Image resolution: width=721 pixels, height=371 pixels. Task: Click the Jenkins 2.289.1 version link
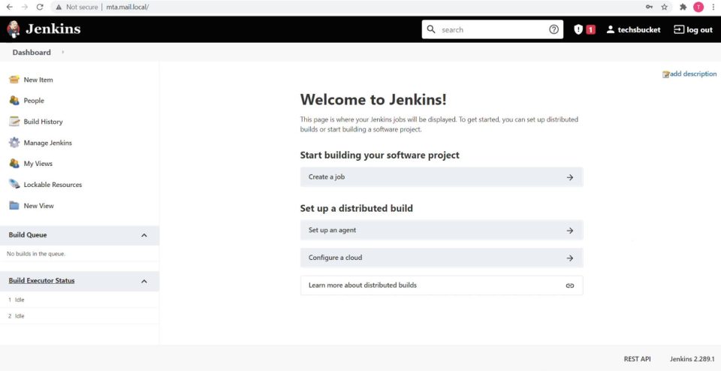[x=692, y=358]
